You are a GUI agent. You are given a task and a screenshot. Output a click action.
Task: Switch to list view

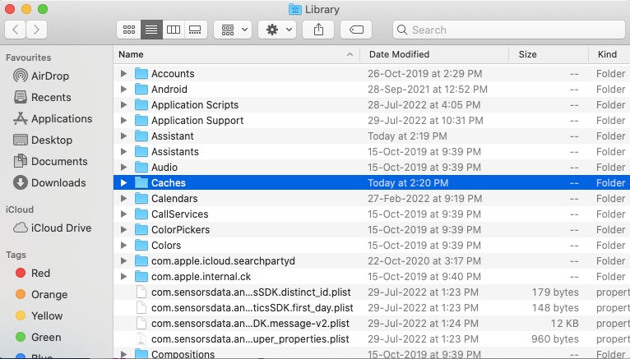[x=151, y=30]
